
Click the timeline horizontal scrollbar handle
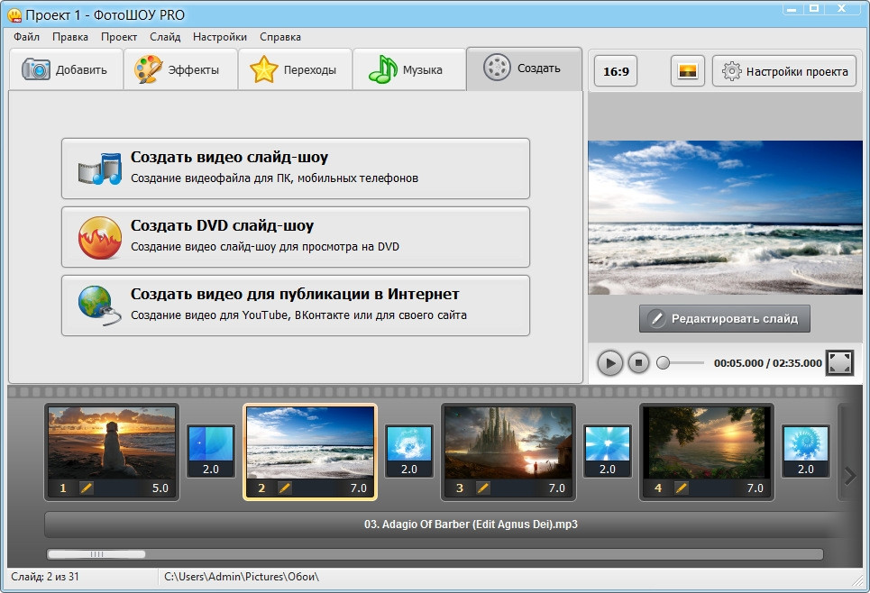point(96,554)
